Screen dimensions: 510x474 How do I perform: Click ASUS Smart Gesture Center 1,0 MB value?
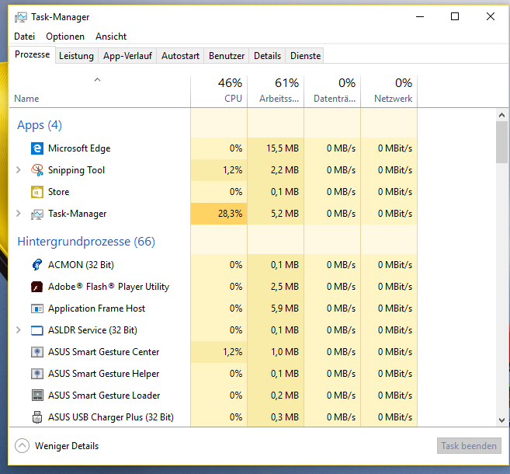(x=285, y=352)
